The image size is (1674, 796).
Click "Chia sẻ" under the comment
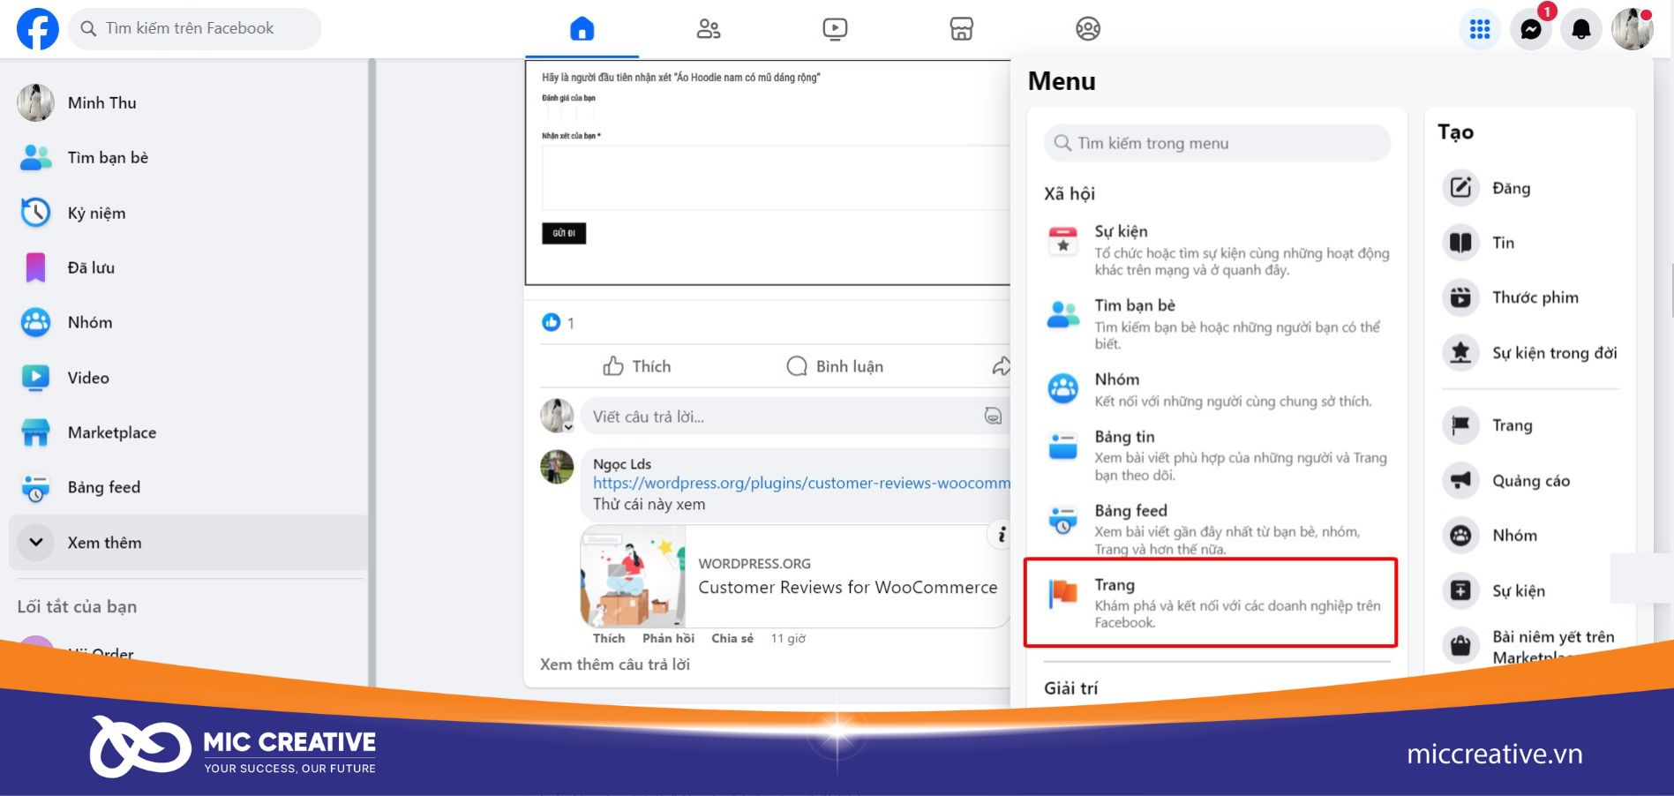732,639
